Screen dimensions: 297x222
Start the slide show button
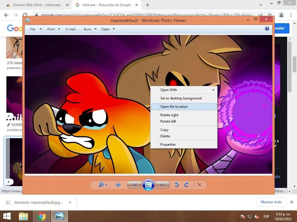tap(148, 185)
